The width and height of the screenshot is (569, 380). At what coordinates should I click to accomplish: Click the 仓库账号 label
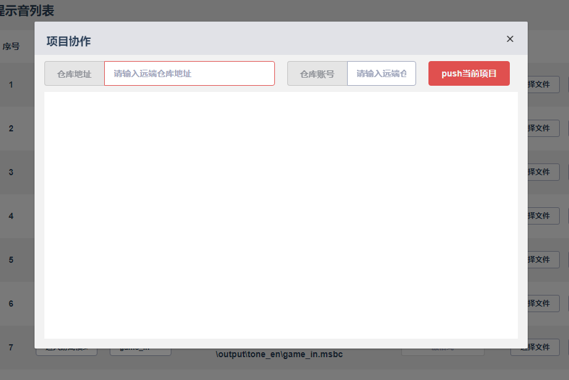(317, 74)
